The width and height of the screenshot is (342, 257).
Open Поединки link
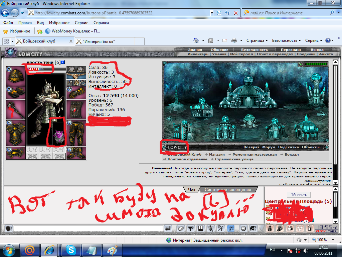(x=306, y=54)
